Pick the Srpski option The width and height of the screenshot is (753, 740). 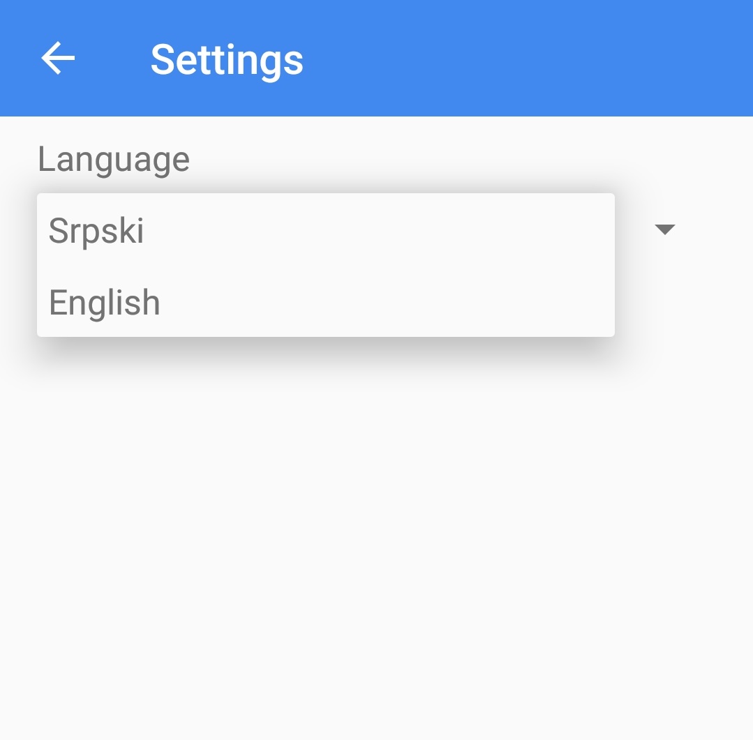(x=96, y=231)
